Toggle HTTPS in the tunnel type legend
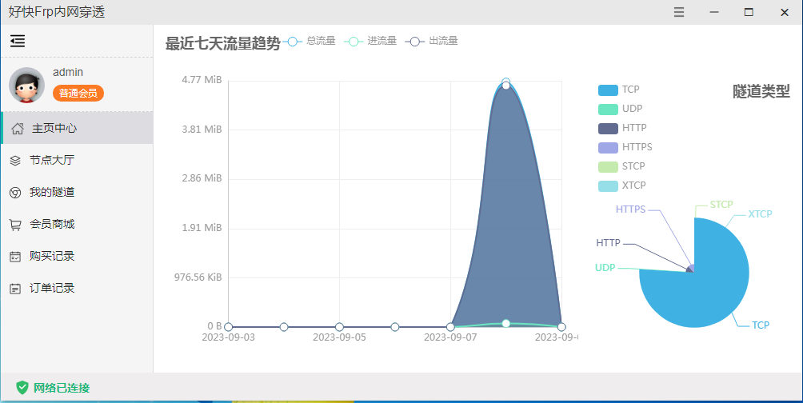This screenshot has width=803, height=403. [x=625, y=147]
